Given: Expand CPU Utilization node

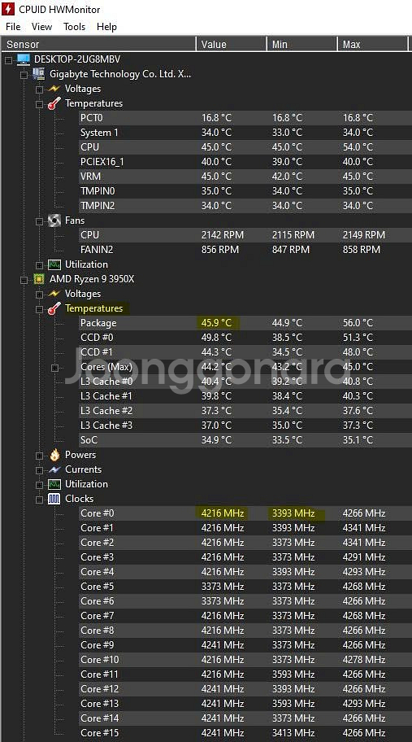Looking at the screenshot, I should [x=39, y=484].
